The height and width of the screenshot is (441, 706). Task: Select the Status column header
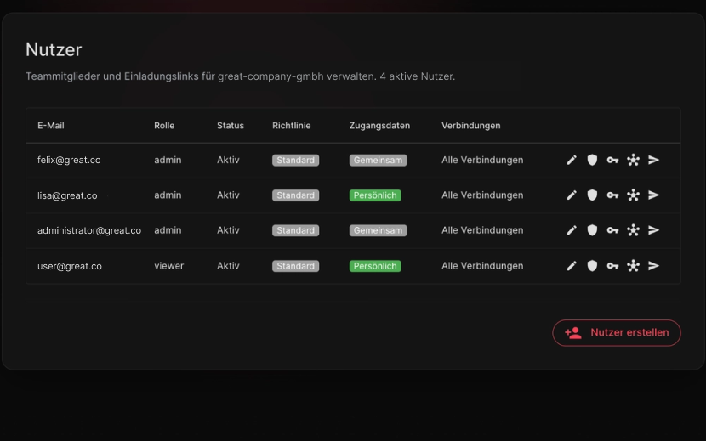click(231, 126)
